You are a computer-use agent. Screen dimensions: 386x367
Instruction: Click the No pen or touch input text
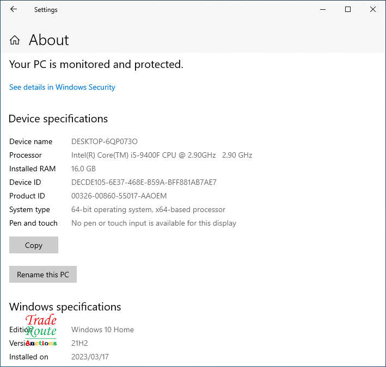pyautogui.click(x=154, y=223)
